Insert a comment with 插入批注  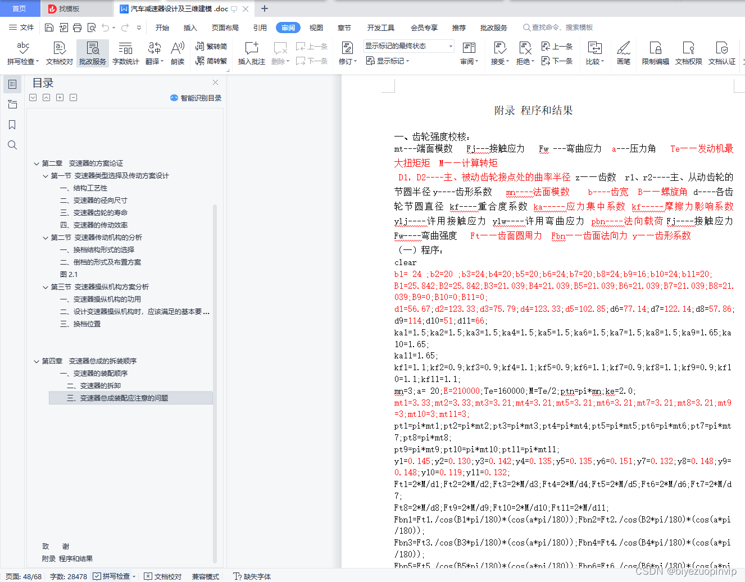point(251,53)
